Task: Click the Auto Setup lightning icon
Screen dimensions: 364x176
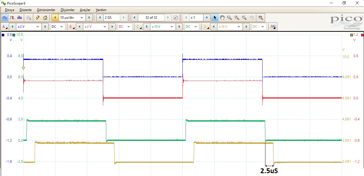Action: click(x=38, y=18)
